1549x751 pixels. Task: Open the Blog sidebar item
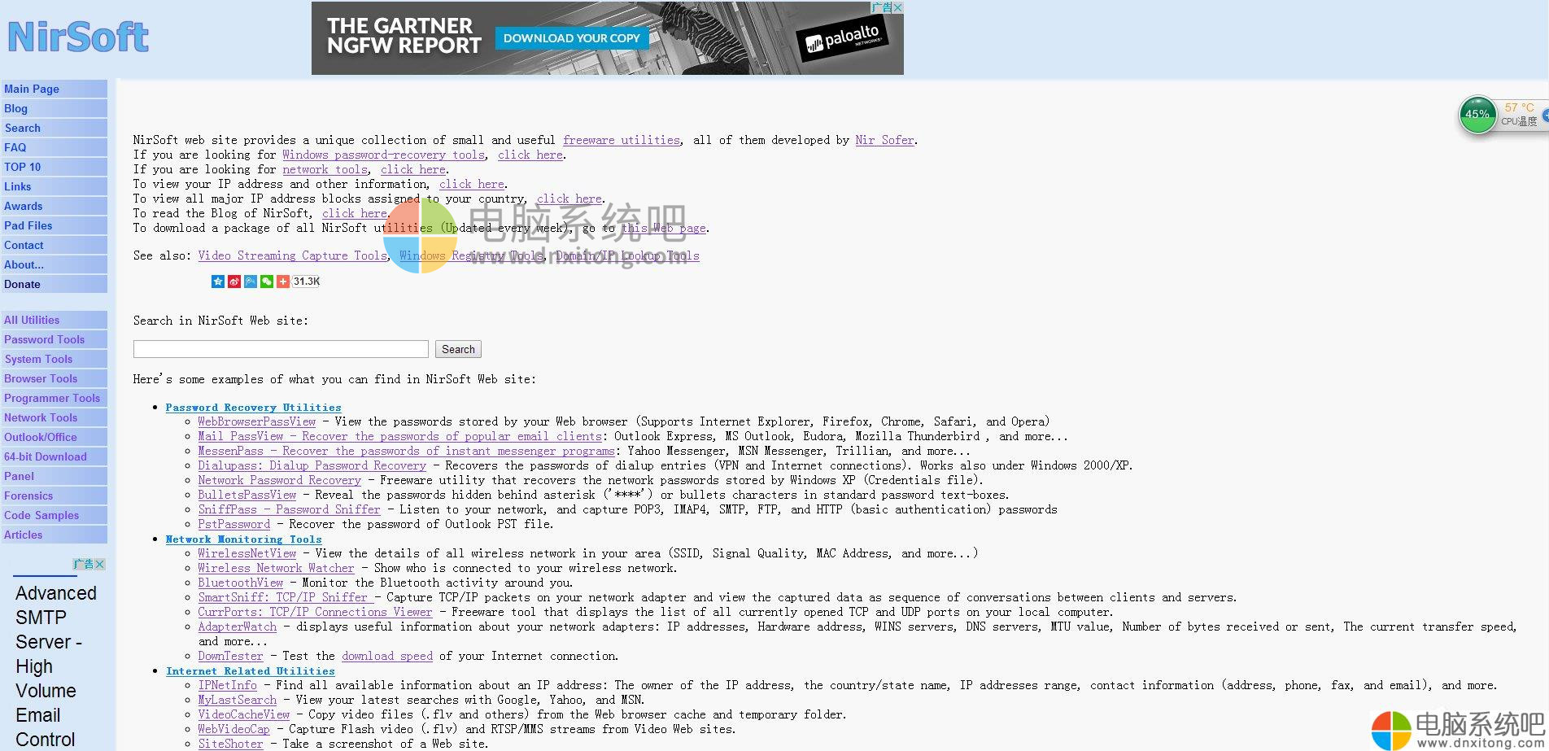click(x=54, y=108)
